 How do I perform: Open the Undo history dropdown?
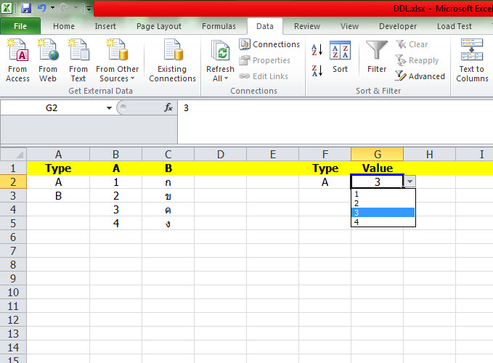[x=52, y=8]
